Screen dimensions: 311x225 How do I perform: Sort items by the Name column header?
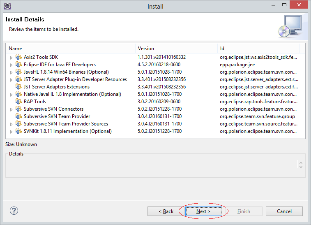(x=71, y=49)
